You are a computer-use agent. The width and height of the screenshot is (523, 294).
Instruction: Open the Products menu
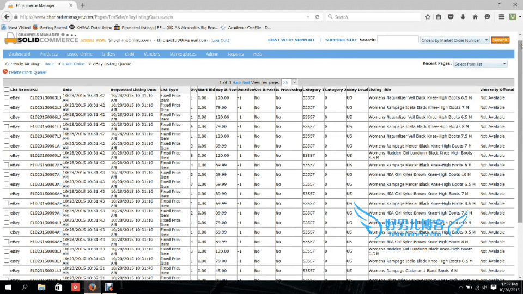48,54
